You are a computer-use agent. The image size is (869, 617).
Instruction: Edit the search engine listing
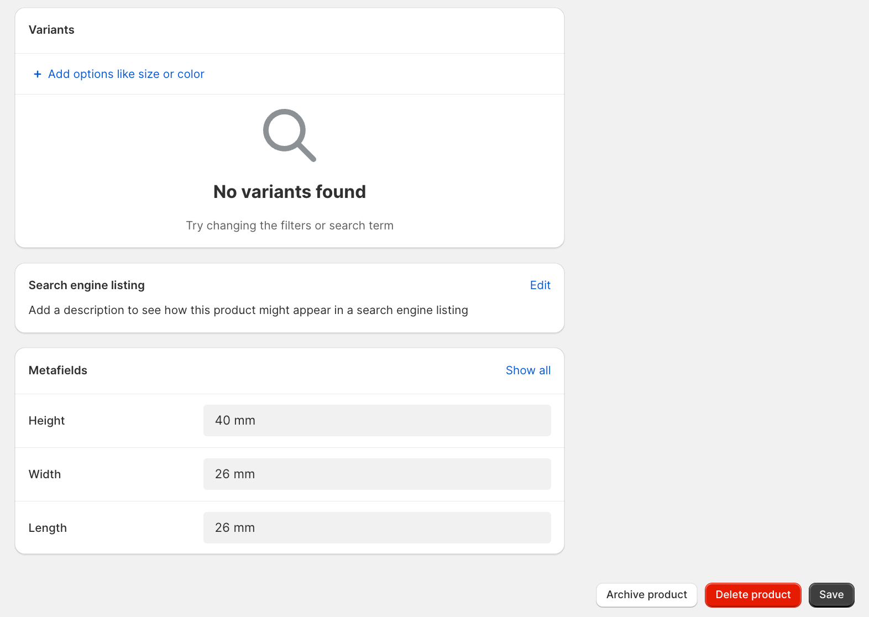[x=540, y=285]
